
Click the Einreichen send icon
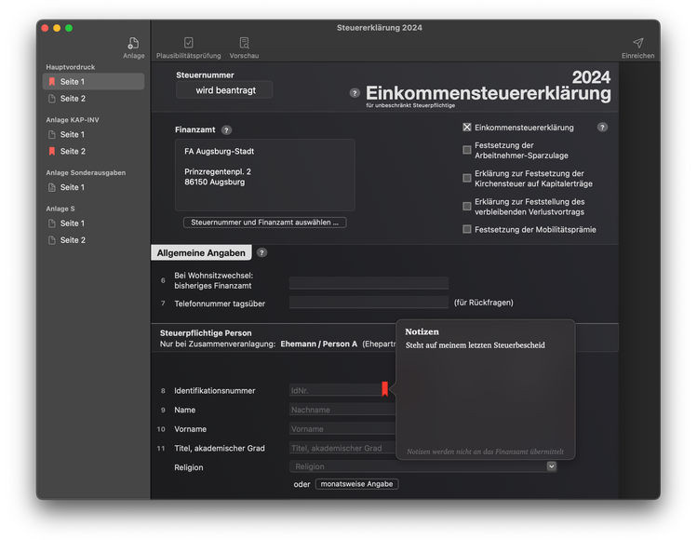click(637, 44)
